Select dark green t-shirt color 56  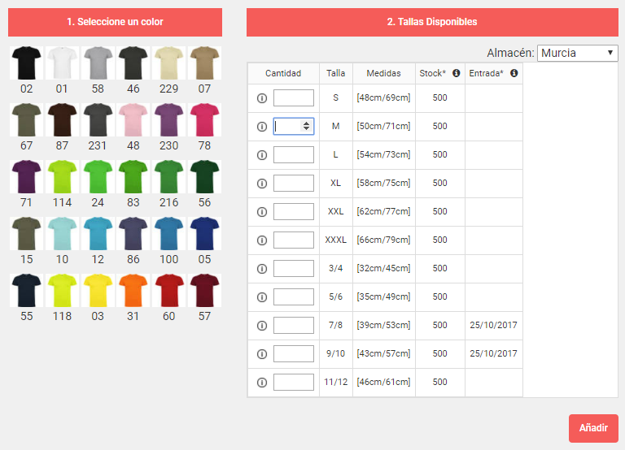click(204, 176)
